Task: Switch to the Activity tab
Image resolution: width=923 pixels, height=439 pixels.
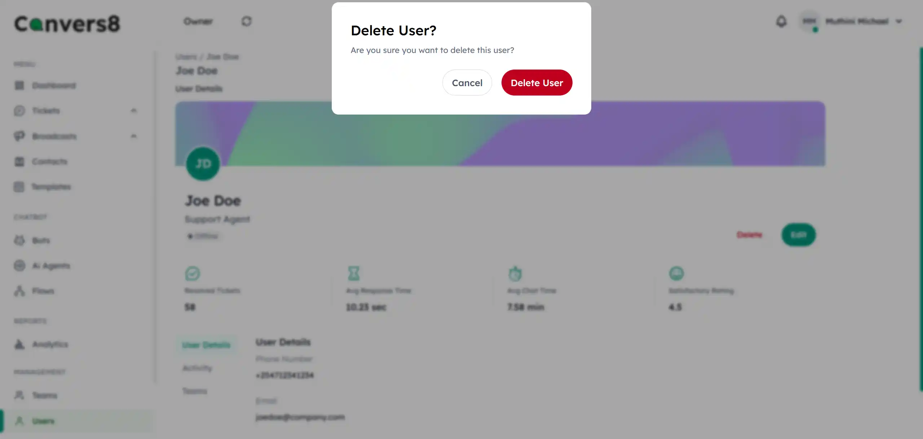Action: tap(197, 368)
